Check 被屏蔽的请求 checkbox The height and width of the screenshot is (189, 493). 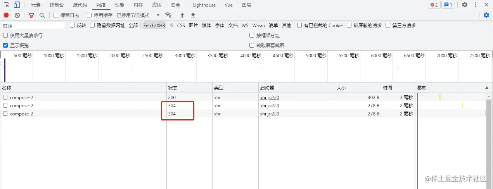pyautogui.click(x=349, y=25)
